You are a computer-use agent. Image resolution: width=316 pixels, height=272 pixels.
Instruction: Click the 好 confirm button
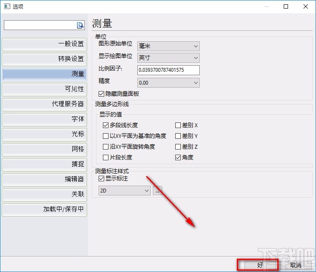[x=260, y=265]
